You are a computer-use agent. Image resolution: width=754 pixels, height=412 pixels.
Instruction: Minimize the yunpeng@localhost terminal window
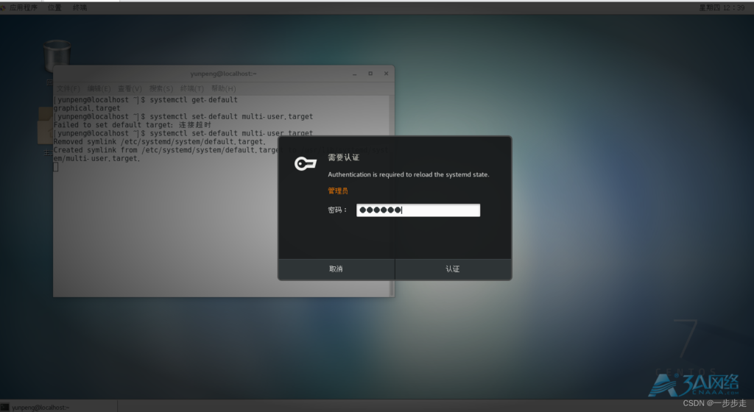coord(354,74)
